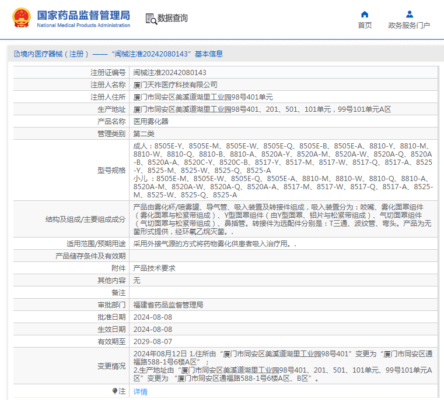Click the 生产地址 address value
444x400 pixels.
262,109
